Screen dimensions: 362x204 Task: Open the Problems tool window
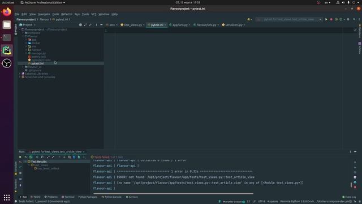pos(51,197)
